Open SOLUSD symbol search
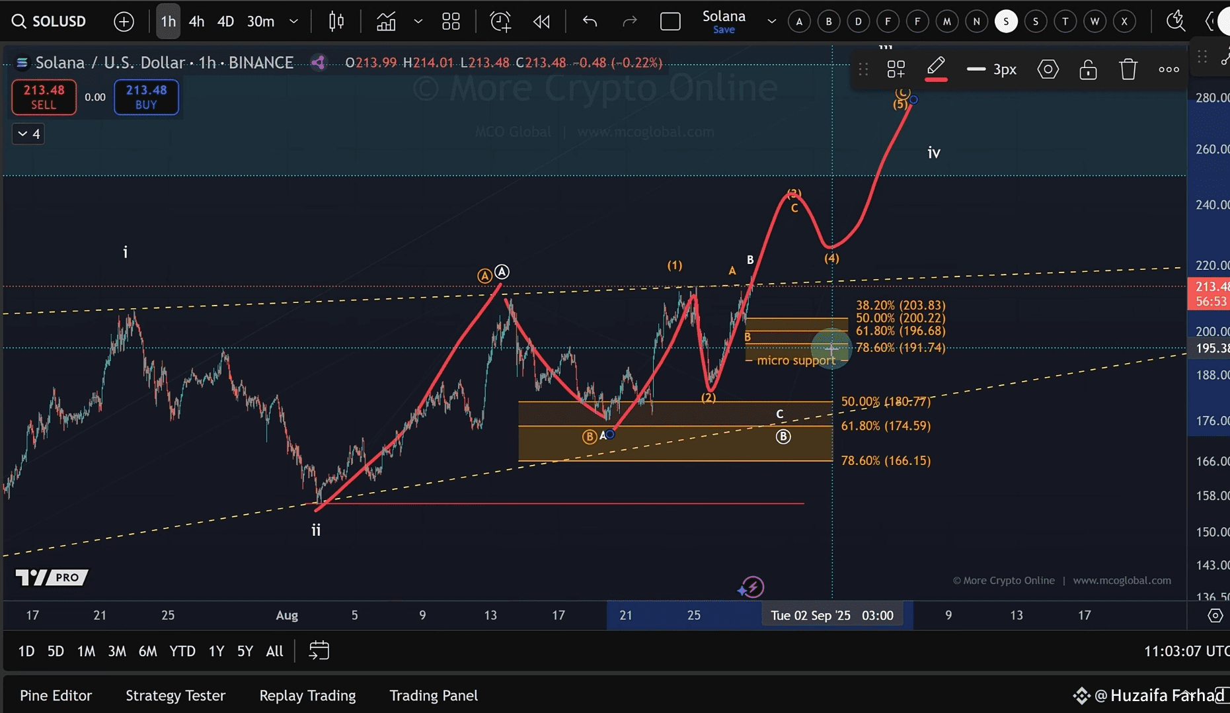This screenshot has width=1230, height=713. tap(49, 21)
